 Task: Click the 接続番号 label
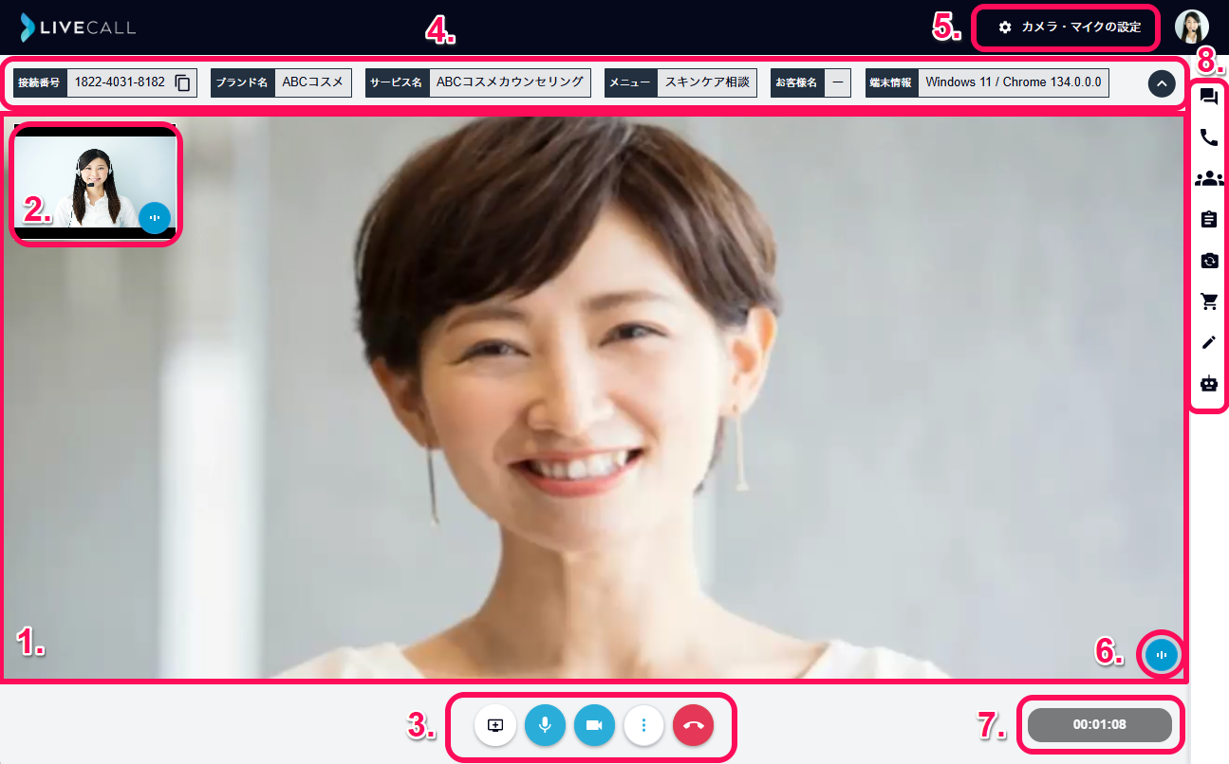click(x=39, y=82)
